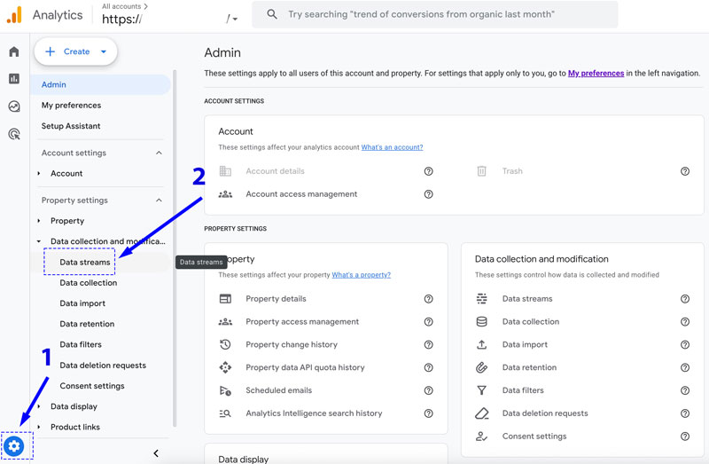Click the Property change history clock icon
The image size is (709, 464).
tap(225, 345)
